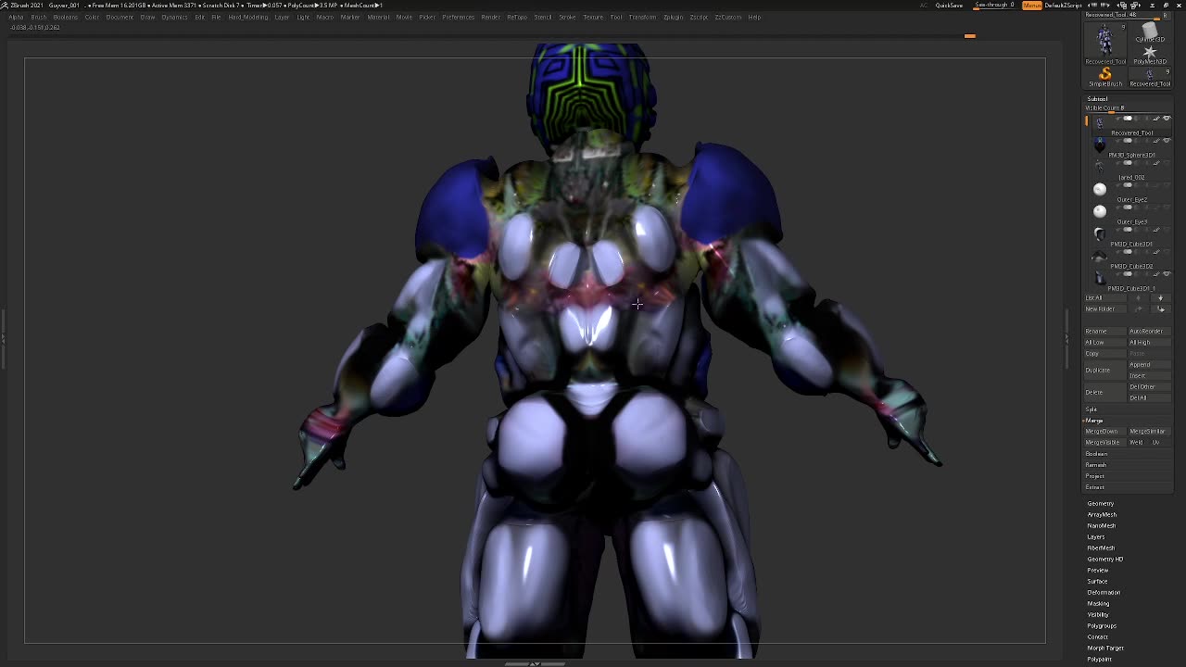The height and width of the screenshot is (667, 1186).
Task: Expand the Project section
Action: 1095,476
